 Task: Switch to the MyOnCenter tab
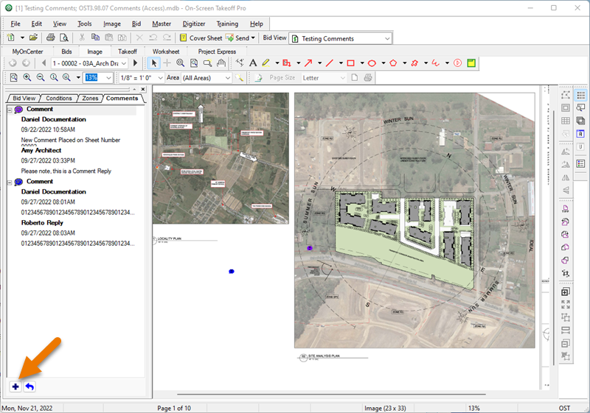27,52
